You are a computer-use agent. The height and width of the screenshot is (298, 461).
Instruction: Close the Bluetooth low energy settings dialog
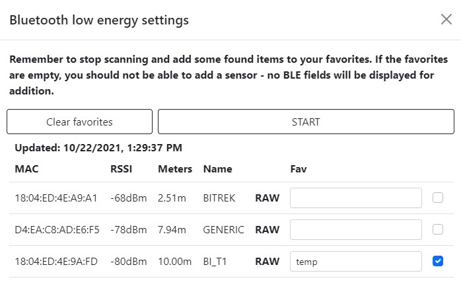[446, 19]
